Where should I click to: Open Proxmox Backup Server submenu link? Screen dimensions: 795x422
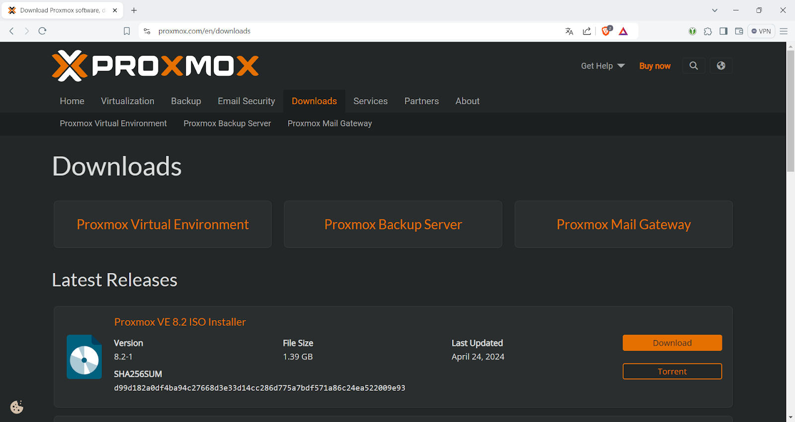click(x=227, y=124)
